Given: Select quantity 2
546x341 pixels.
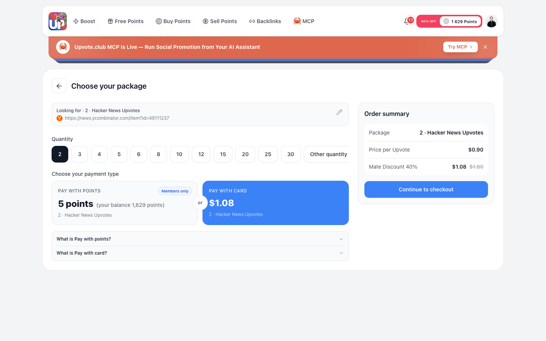Looking at the screenshot, I should [60, 154].
